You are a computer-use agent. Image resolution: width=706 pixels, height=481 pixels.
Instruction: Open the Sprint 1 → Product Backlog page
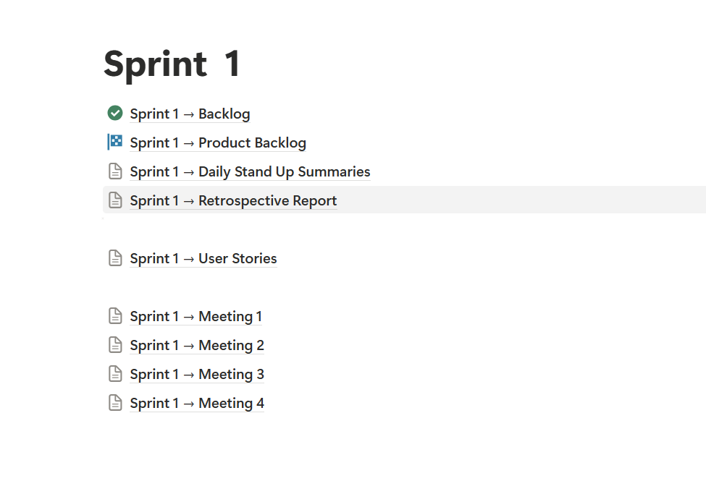[218, 142]
